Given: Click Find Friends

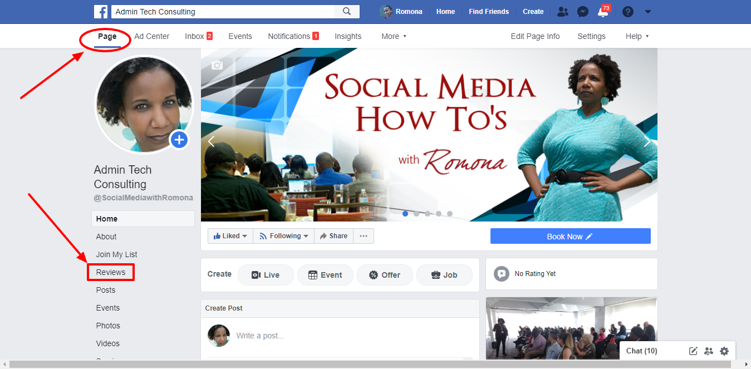Looking at the screenshot, I should pyautogui.click(x=489, y=12).
